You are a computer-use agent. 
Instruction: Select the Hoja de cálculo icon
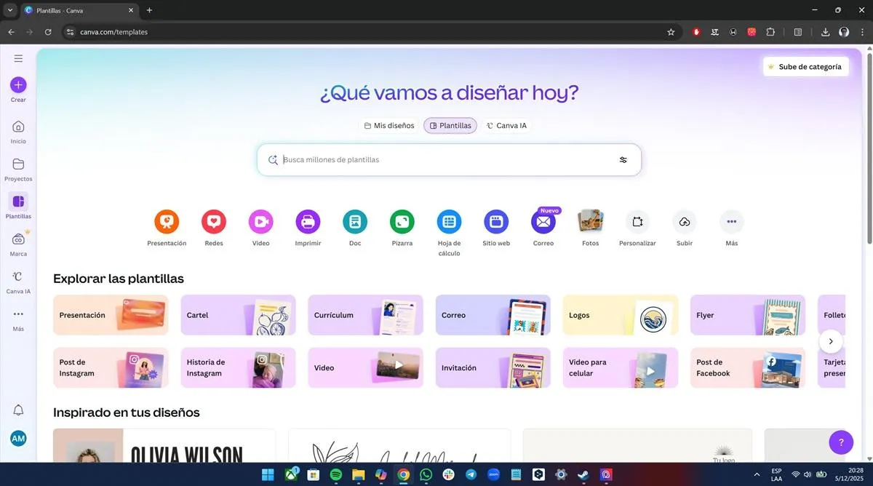click(x=449, y=222)
